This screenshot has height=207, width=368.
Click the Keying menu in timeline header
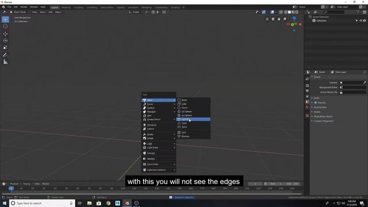point(28,184)
